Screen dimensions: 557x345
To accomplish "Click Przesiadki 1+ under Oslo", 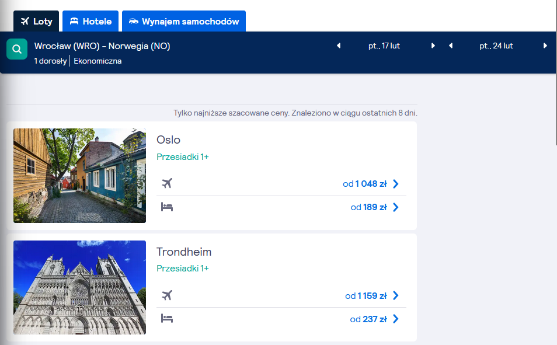I will 183,156.
